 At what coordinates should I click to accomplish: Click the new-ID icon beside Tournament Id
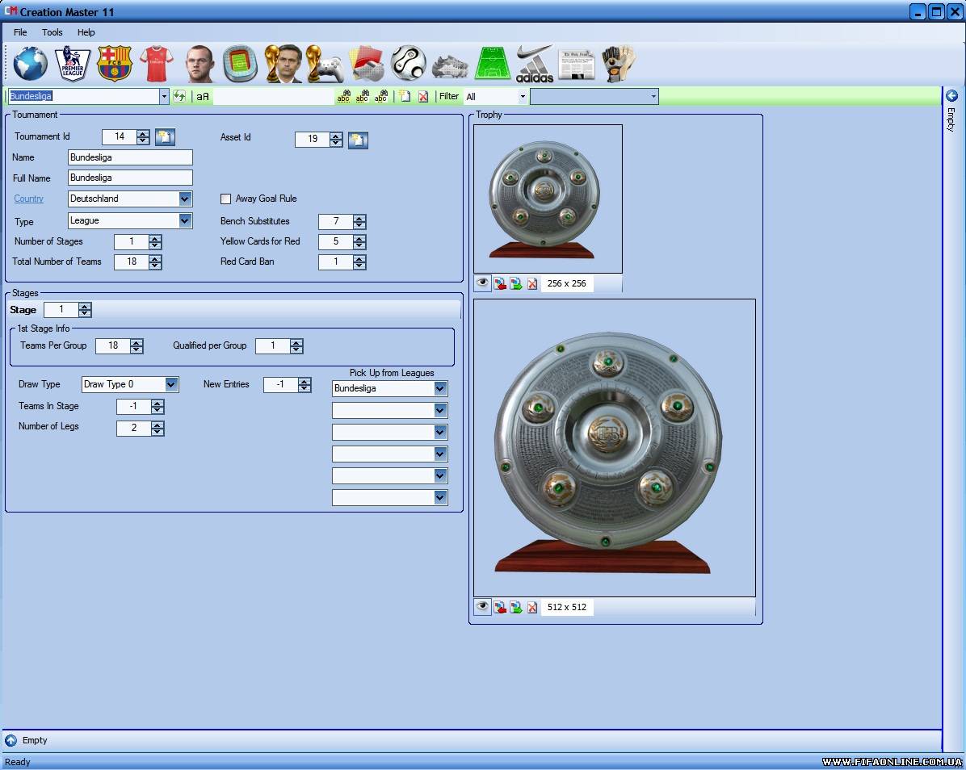point(165,137)
